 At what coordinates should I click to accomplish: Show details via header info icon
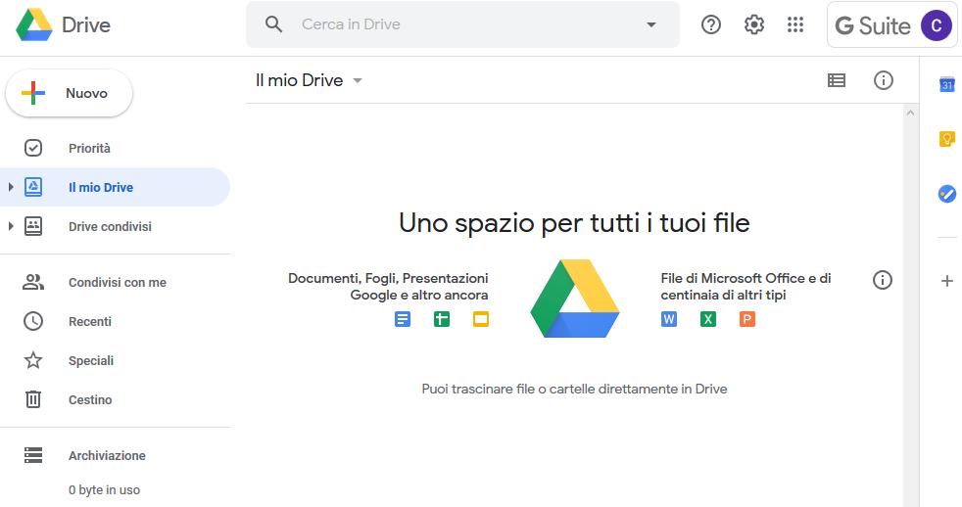tap(883, 80)
